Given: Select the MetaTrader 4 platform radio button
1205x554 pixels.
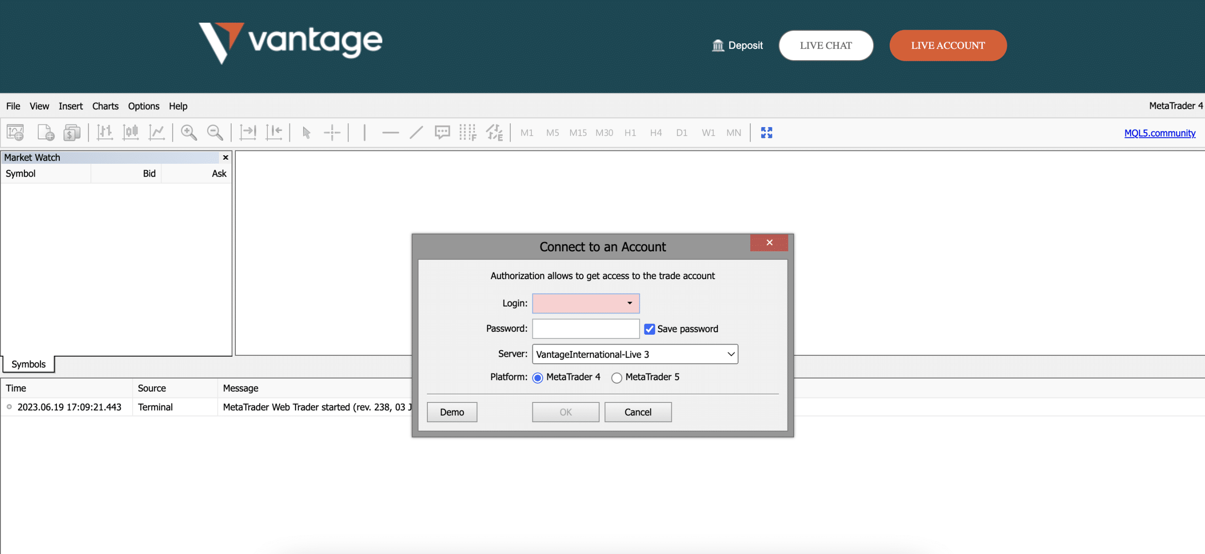Looking at the screenshot, I should point(538,377).
